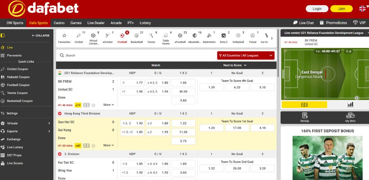
Task: Open the Volleyball sport icon
Action: 238,37
